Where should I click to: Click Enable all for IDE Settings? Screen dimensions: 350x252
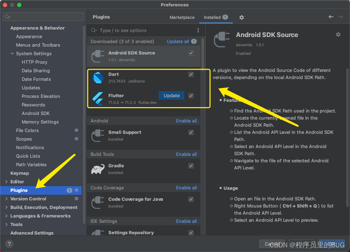coord(186,221)
